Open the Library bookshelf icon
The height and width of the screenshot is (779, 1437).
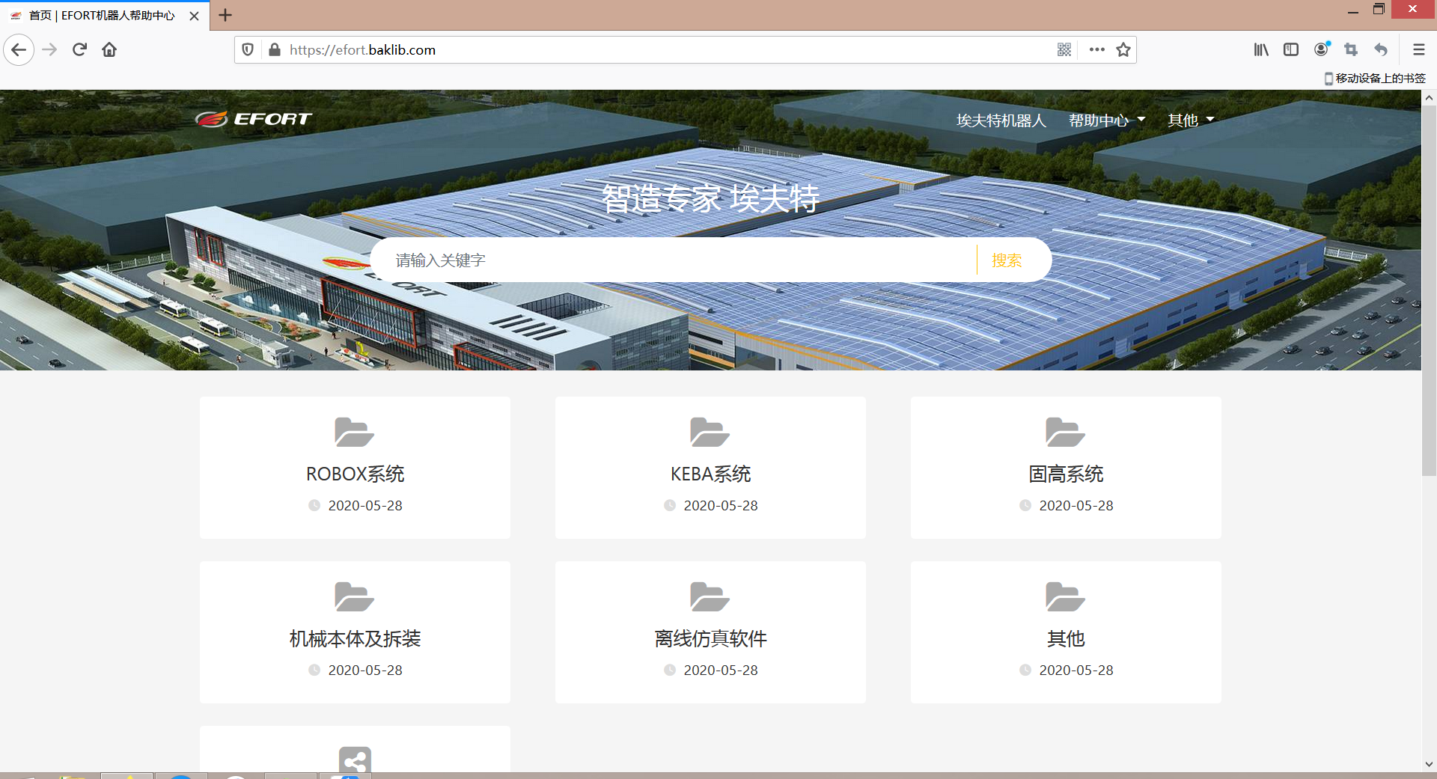tap(1261, 50)
